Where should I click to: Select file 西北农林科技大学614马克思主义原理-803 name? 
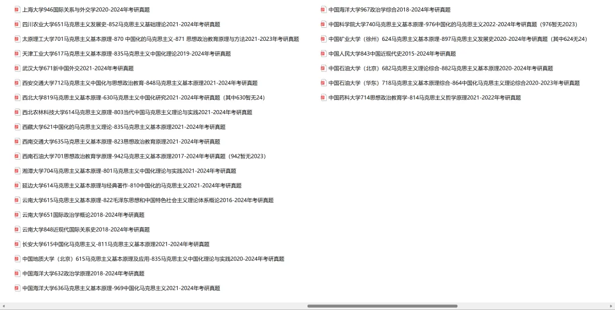pyautogui.click(x=137, y=112)
